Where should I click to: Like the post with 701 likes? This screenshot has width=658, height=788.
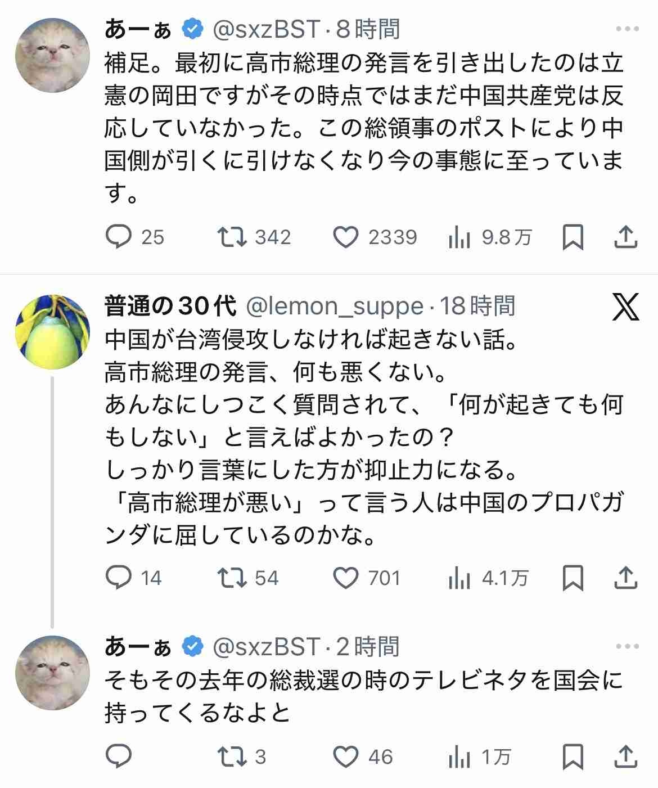pyautogui.click(x=345, y=578)
